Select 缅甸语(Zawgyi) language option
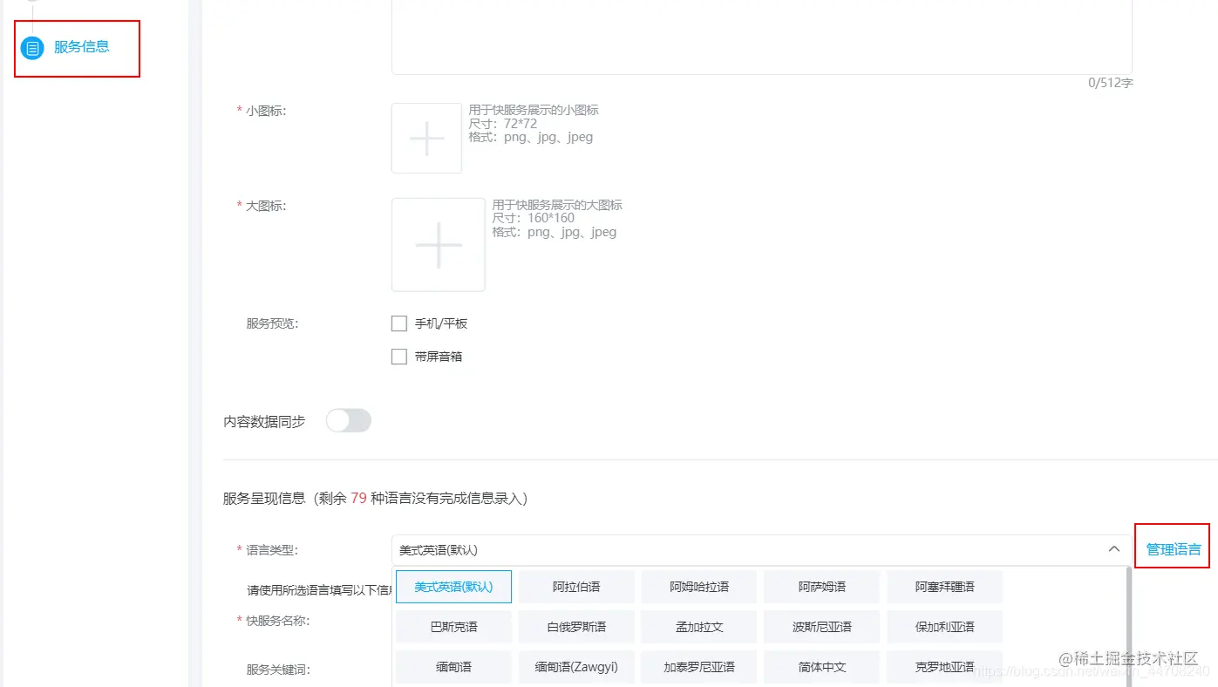The width and height of the screenshot is (1218, 687). pyautogui.click(x=576, y=666)
